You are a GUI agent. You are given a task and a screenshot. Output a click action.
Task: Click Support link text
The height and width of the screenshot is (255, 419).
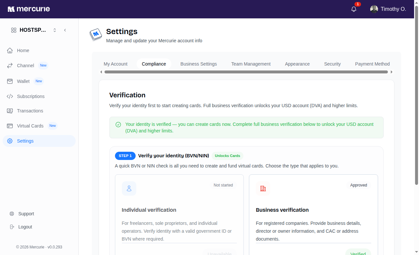26,214
